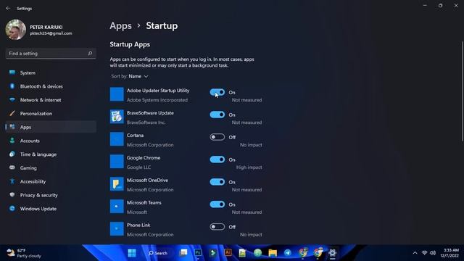Click 'High impact' label for Google Chrome

click(x=249, y=167)
